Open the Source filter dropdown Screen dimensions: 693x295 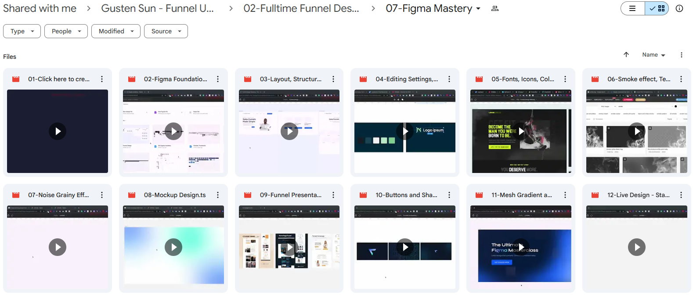[x=166, y=31]
